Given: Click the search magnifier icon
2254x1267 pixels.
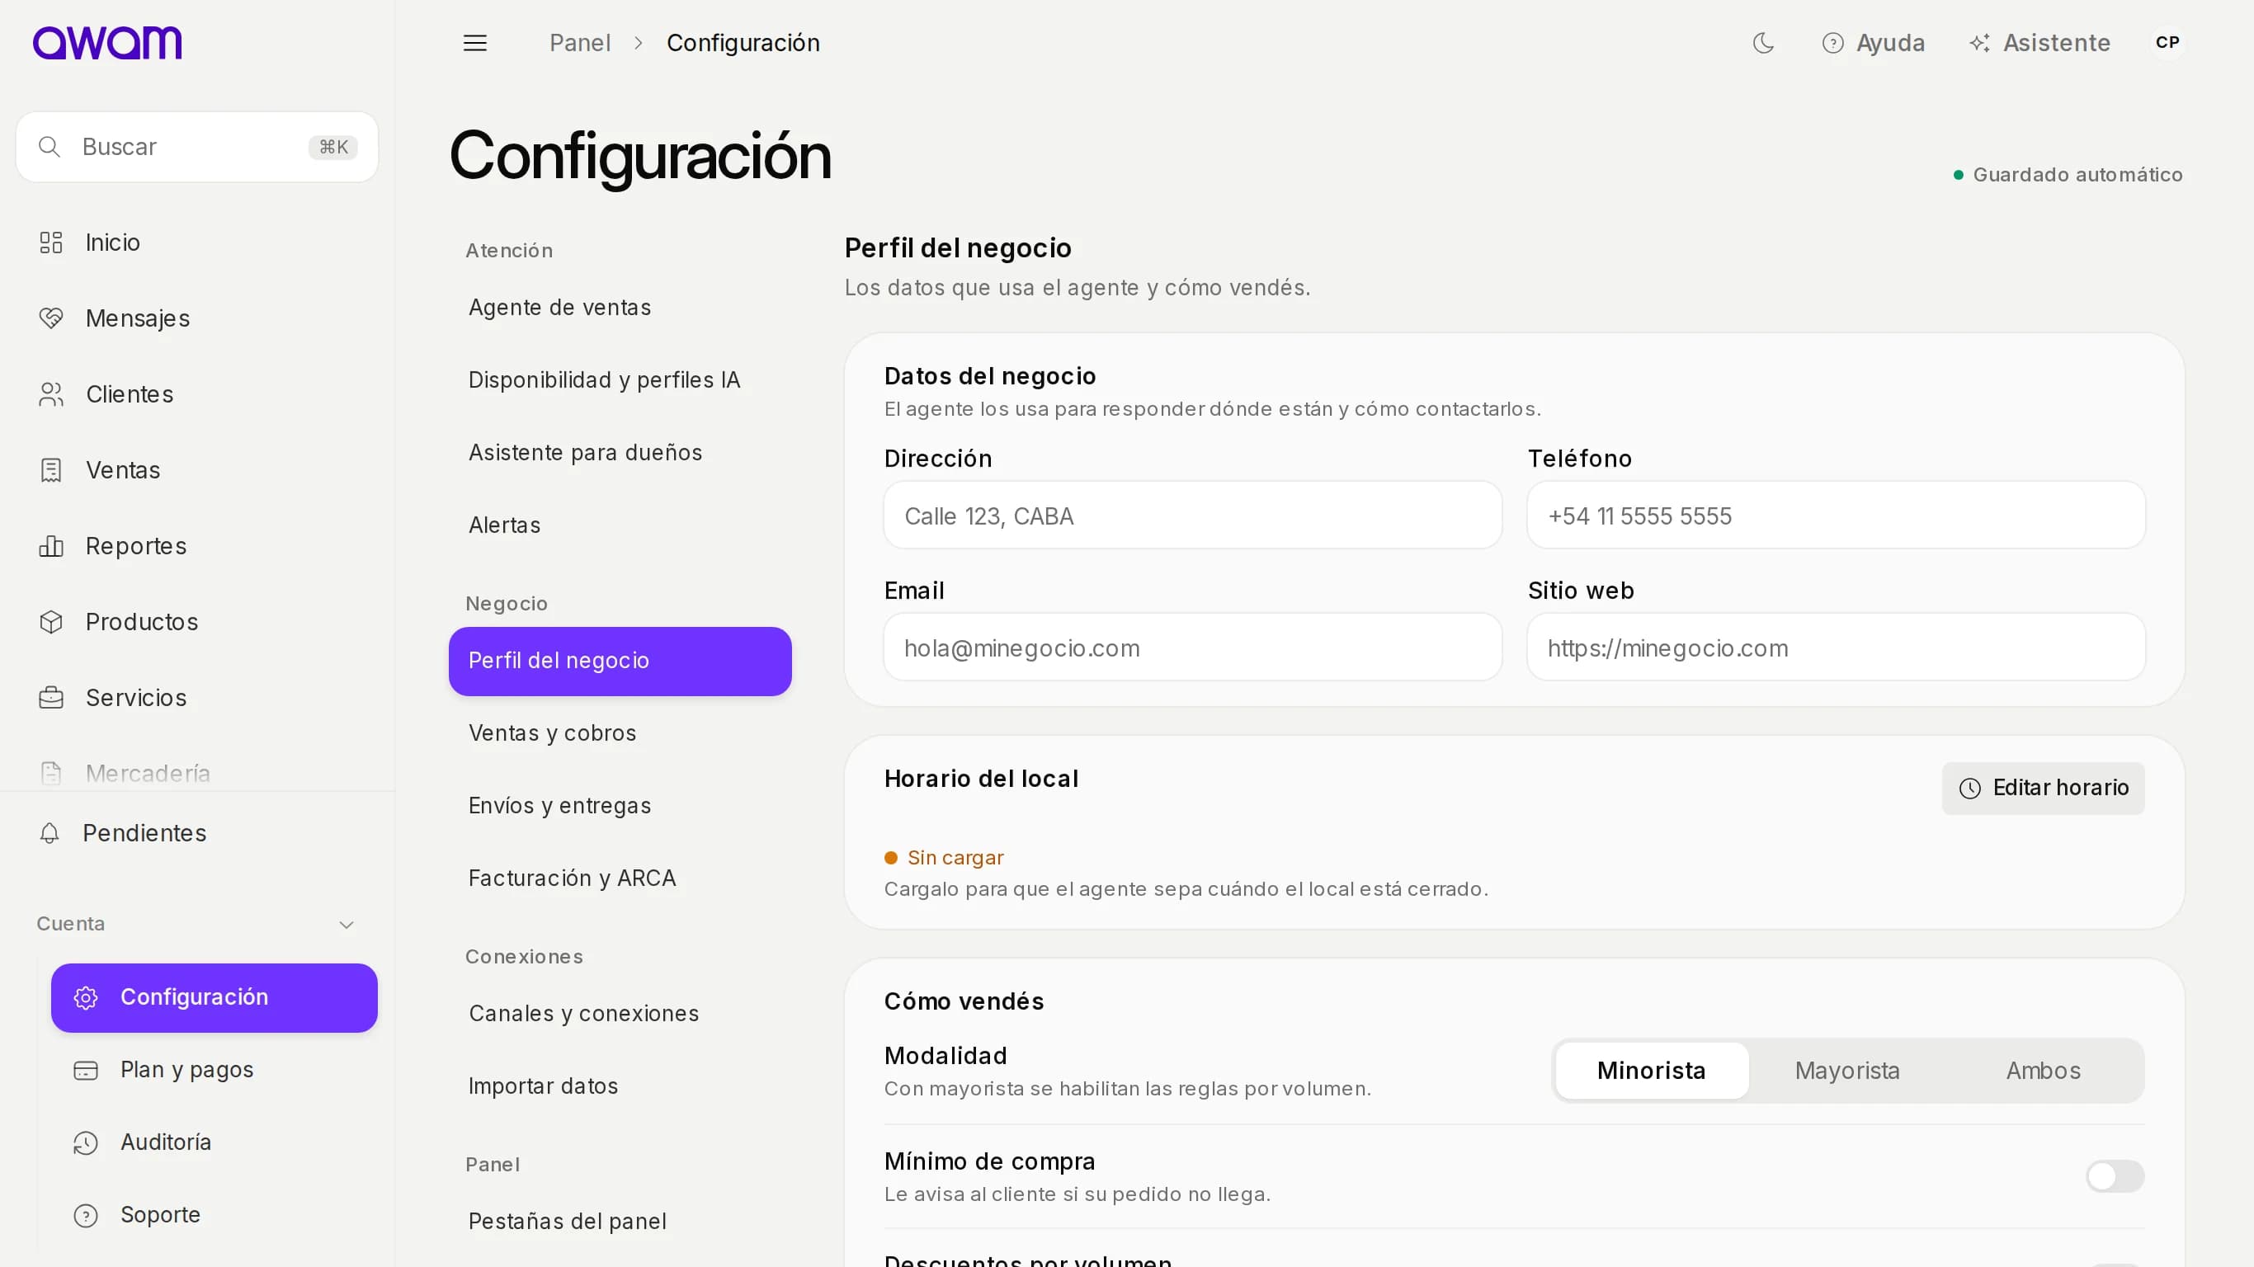Looking at the screenshot, I should coord(50,147).
